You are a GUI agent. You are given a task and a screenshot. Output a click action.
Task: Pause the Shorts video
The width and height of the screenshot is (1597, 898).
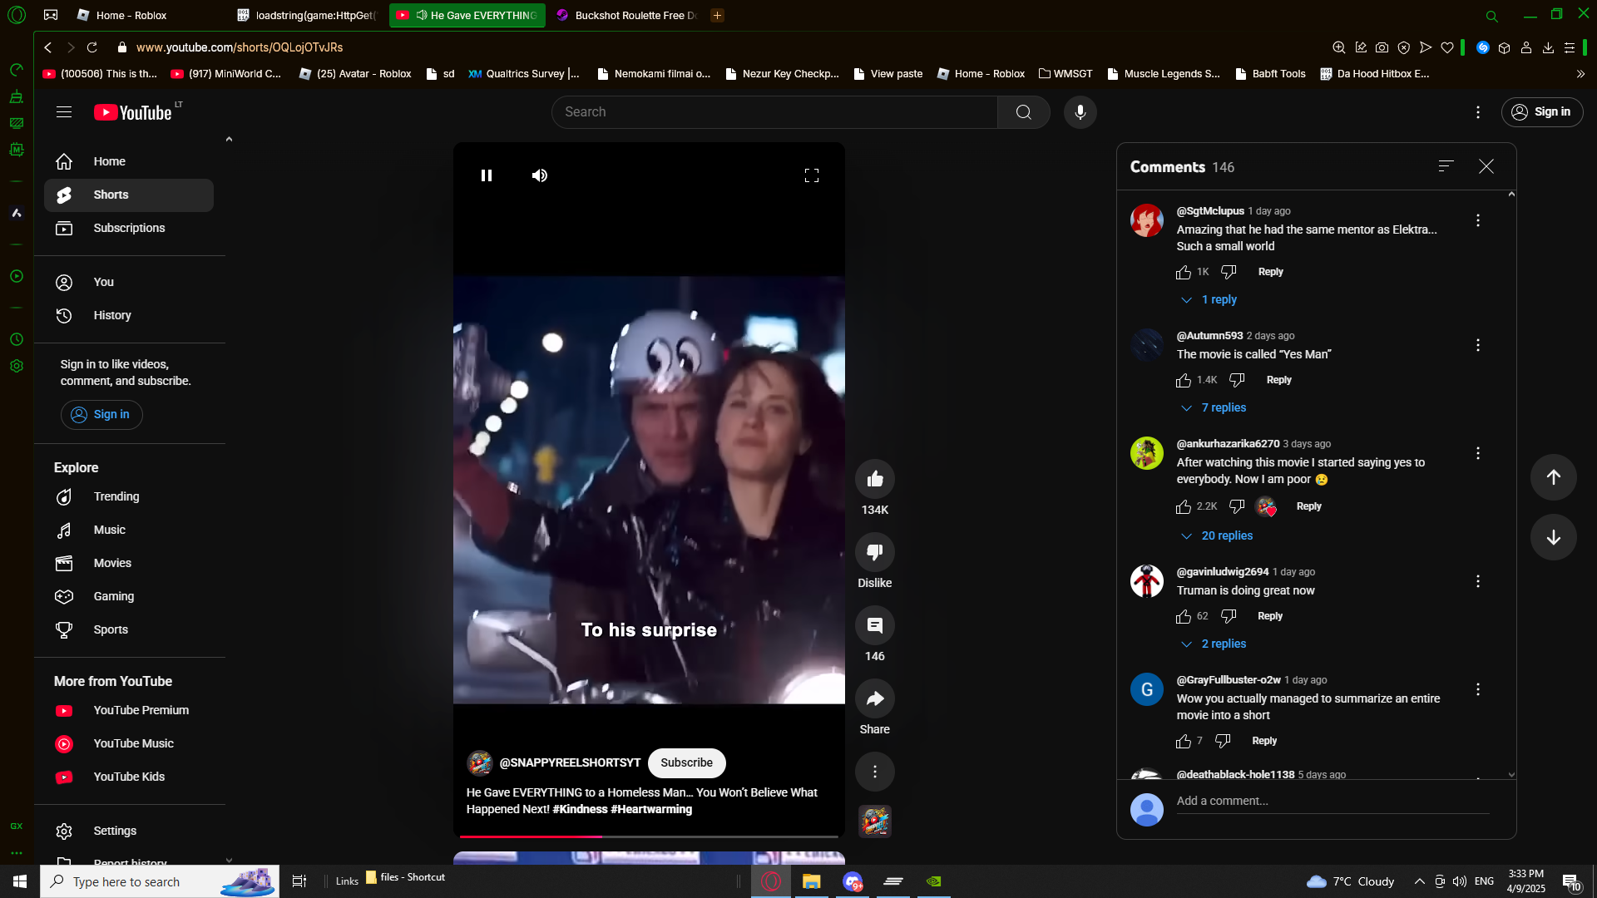pyautogui.click(x=487, y=175)
